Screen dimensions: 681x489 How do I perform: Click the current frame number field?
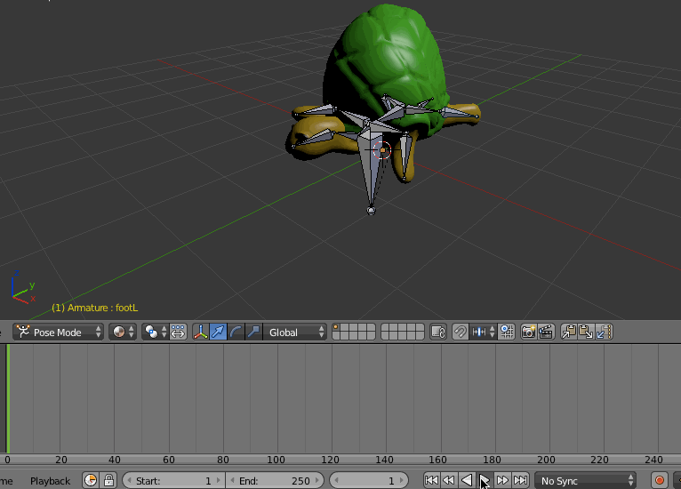pos(369,481)
